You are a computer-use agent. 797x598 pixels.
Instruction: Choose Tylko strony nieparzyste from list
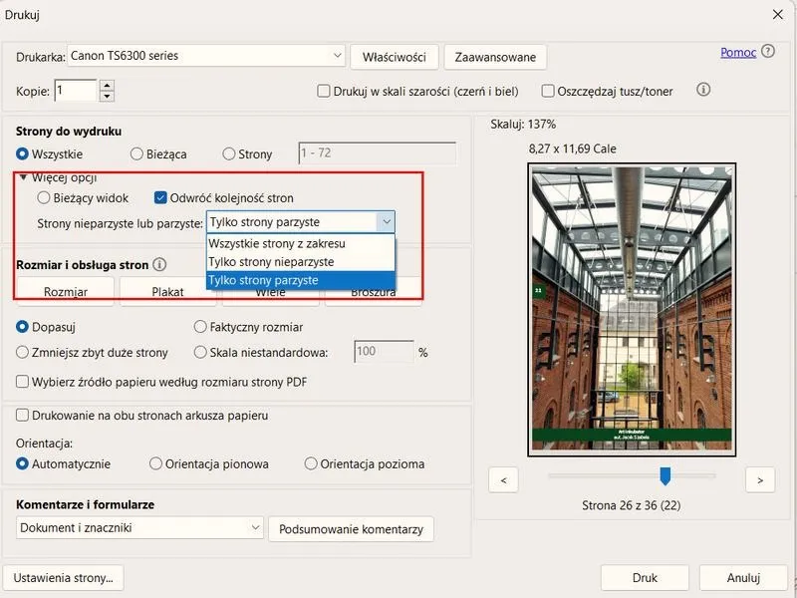301,262
